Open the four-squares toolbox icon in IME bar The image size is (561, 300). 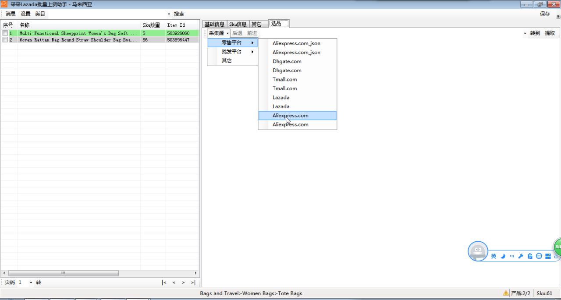point(548,256)
